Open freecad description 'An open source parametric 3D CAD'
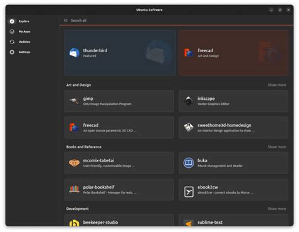The height and width of the screenshot is (232, 299). pos(110,131)
